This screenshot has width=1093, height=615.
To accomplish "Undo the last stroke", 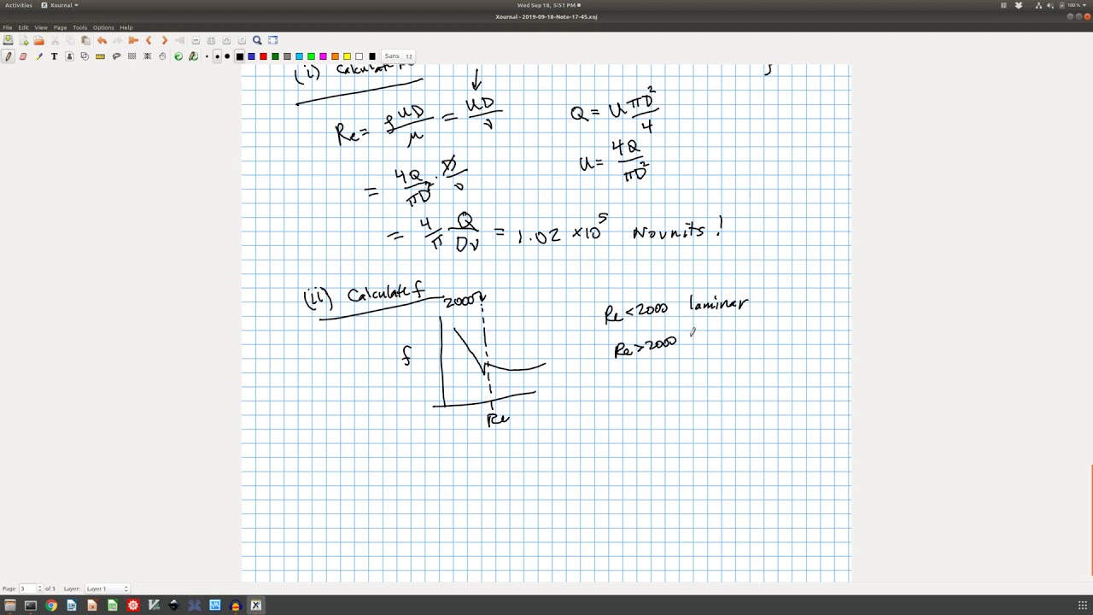I will (102, 40).
